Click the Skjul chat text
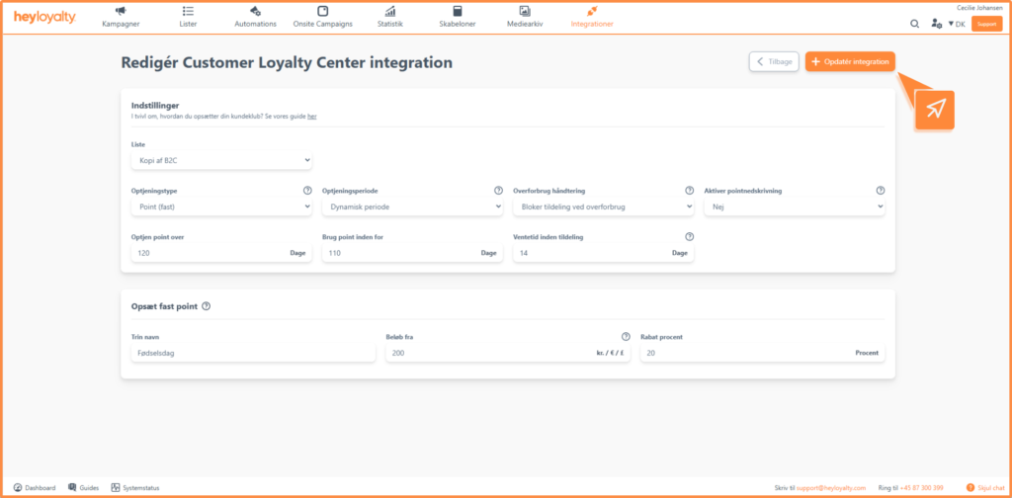The image size is (1012, 498). pos(990,488)
